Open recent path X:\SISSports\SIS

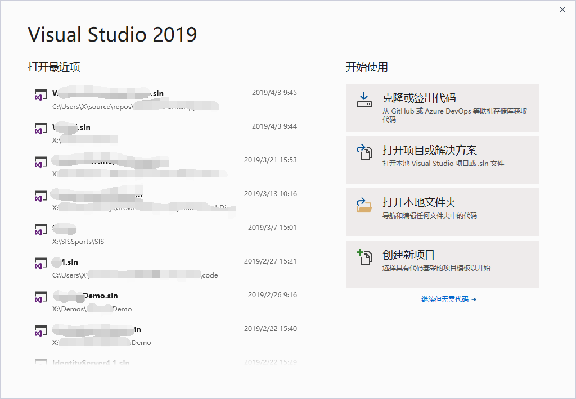78,242
